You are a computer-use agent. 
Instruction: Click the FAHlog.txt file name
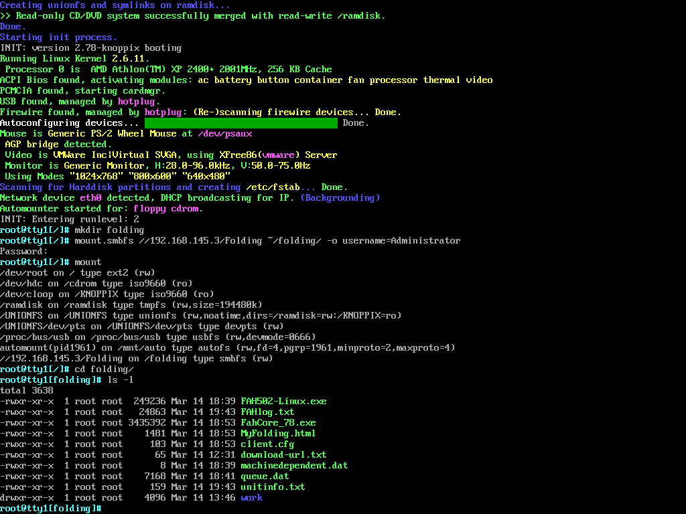click(x=267, y=412)
